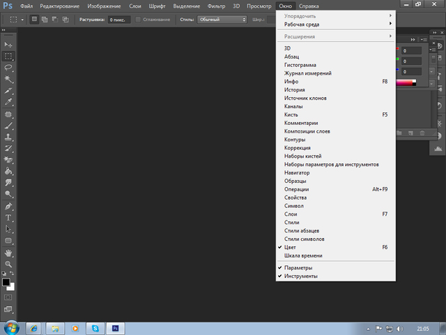Select the Zoom tool
Viewport: 446px width, 335px height.
pyautogui.click(x=8, y=264)
